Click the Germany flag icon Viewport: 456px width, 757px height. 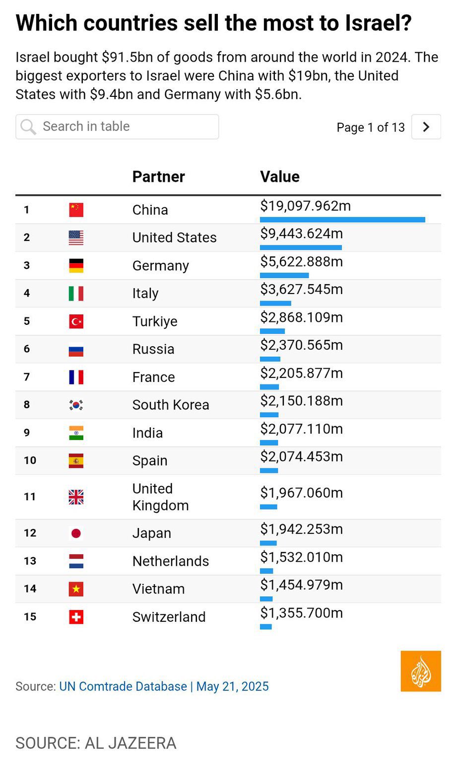point(76,266)
